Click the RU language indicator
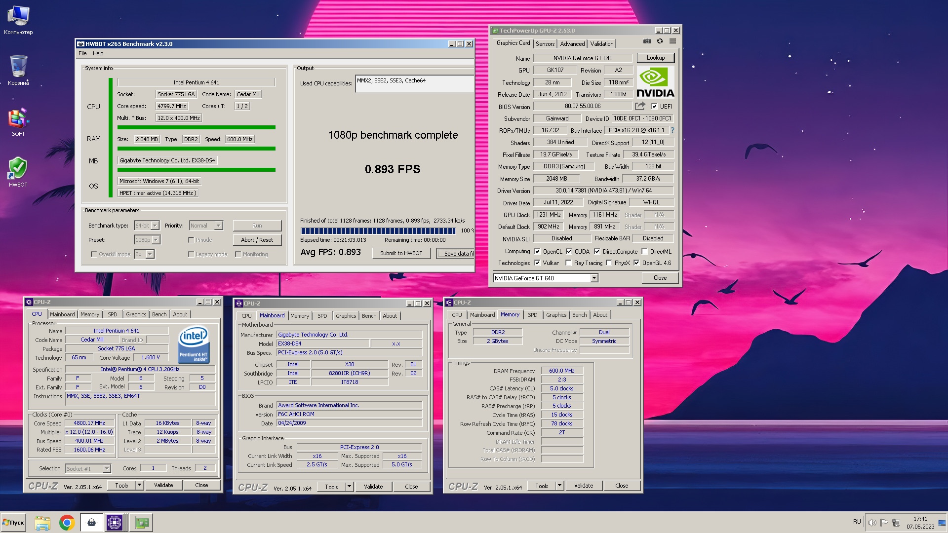 pyautogui.click(x=857, y=522)
